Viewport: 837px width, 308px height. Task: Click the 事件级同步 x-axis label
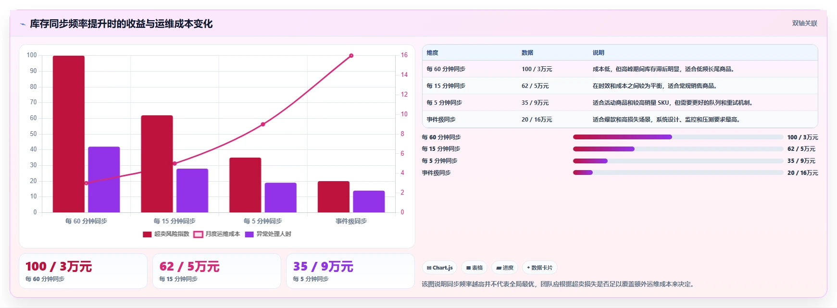pos(351,221)
